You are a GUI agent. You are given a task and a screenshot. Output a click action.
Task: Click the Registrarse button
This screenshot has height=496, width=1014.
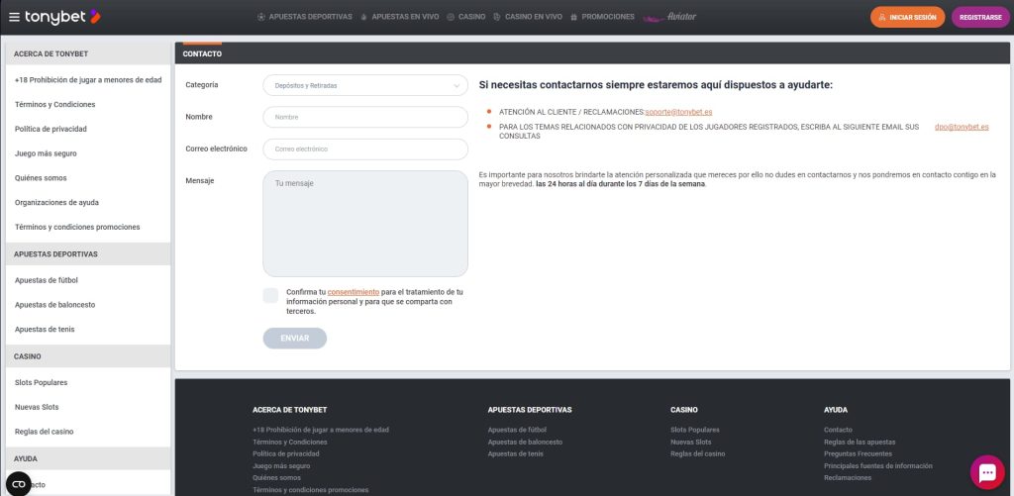pyautogui.click(x=980, y=18)
